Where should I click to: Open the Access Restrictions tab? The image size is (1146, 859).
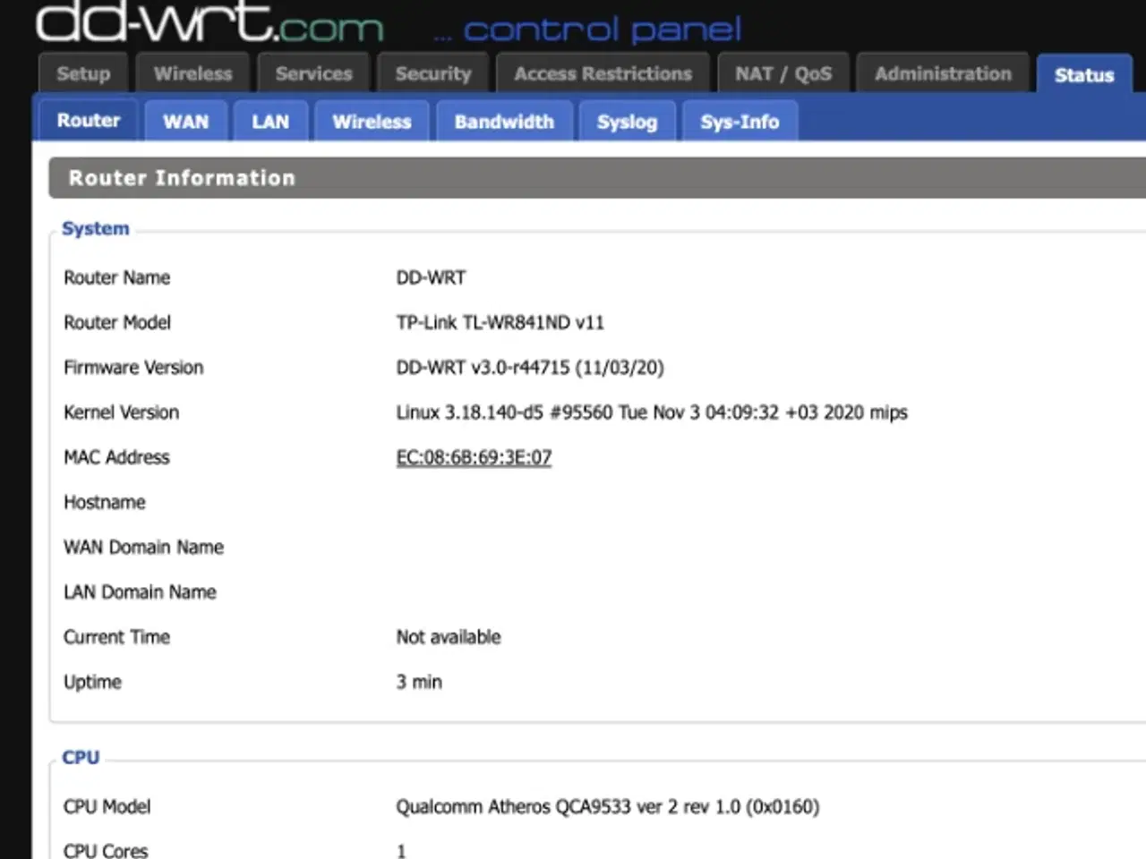603,73
